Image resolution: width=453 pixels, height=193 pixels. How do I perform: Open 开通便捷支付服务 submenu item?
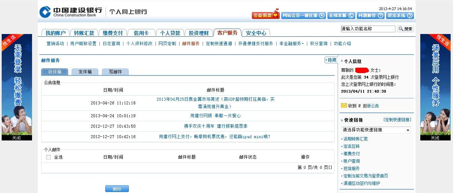pos(256,43)
